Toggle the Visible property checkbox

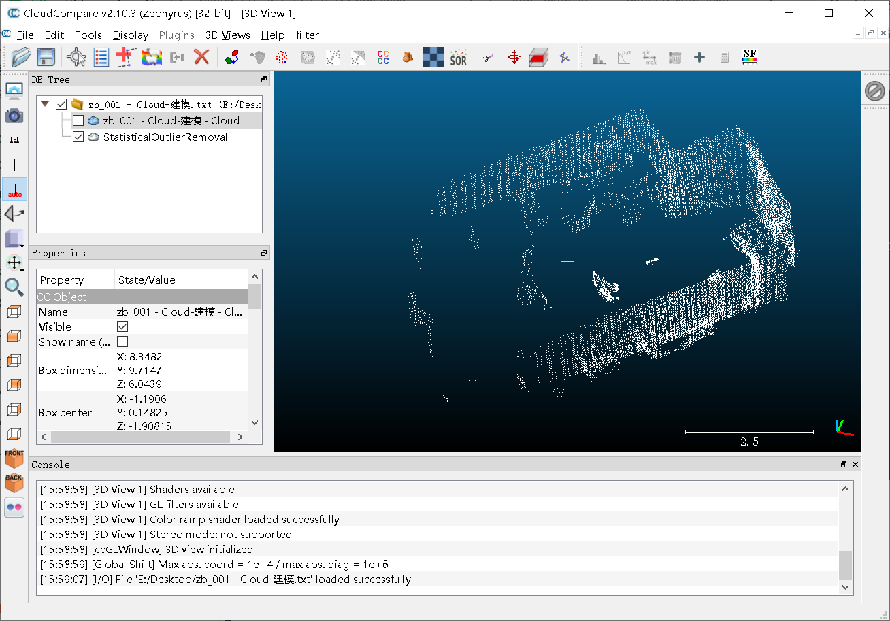click(x=122, y=326)
